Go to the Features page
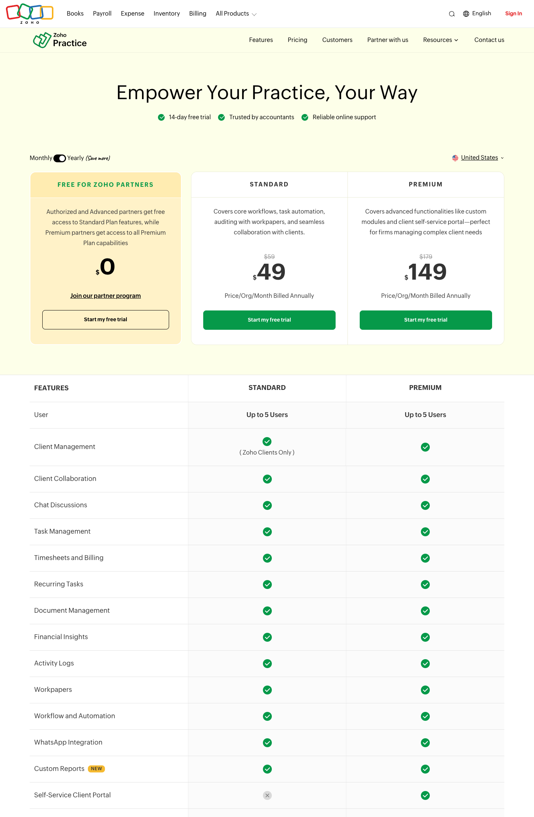 click(x=261, y=40)
